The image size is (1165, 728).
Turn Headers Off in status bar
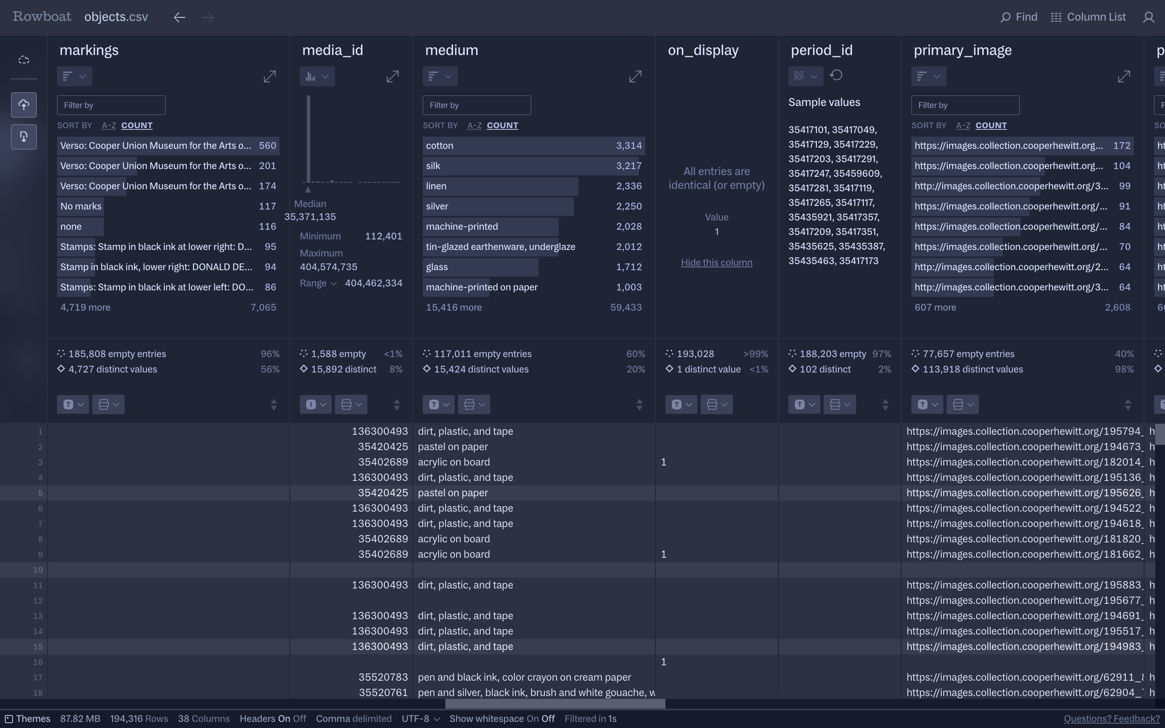299,719
